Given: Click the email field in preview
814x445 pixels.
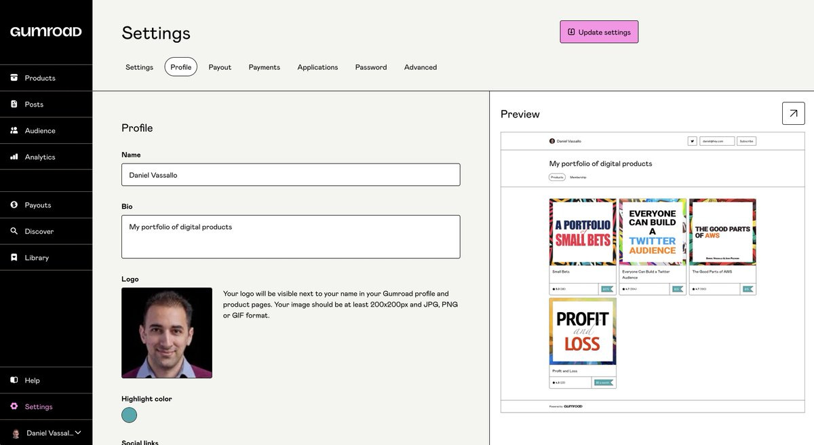Looking at the screenshot, I should 717,141.
